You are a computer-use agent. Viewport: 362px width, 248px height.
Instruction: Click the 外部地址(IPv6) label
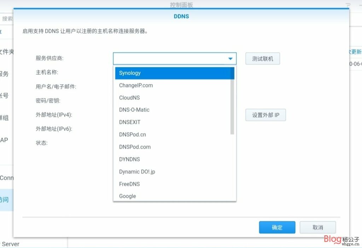[54, 129]
